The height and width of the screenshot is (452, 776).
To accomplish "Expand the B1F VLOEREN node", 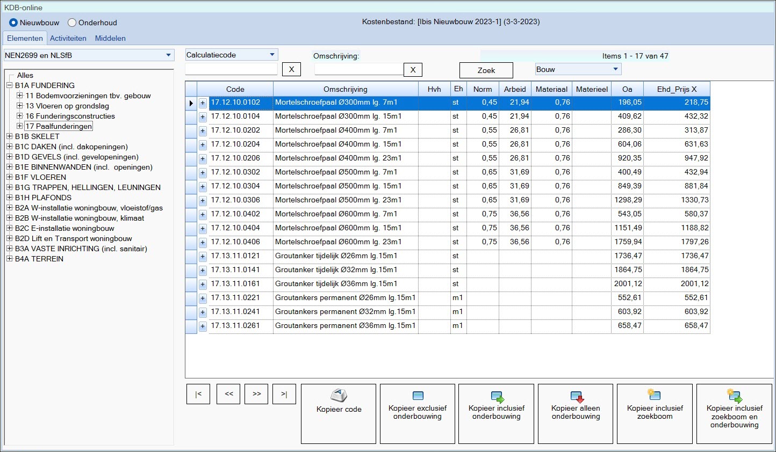I will [x=9, y=177].
